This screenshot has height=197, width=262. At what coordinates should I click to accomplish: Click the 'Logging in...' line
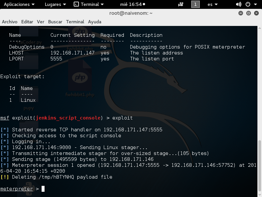(x=26, y=142)
